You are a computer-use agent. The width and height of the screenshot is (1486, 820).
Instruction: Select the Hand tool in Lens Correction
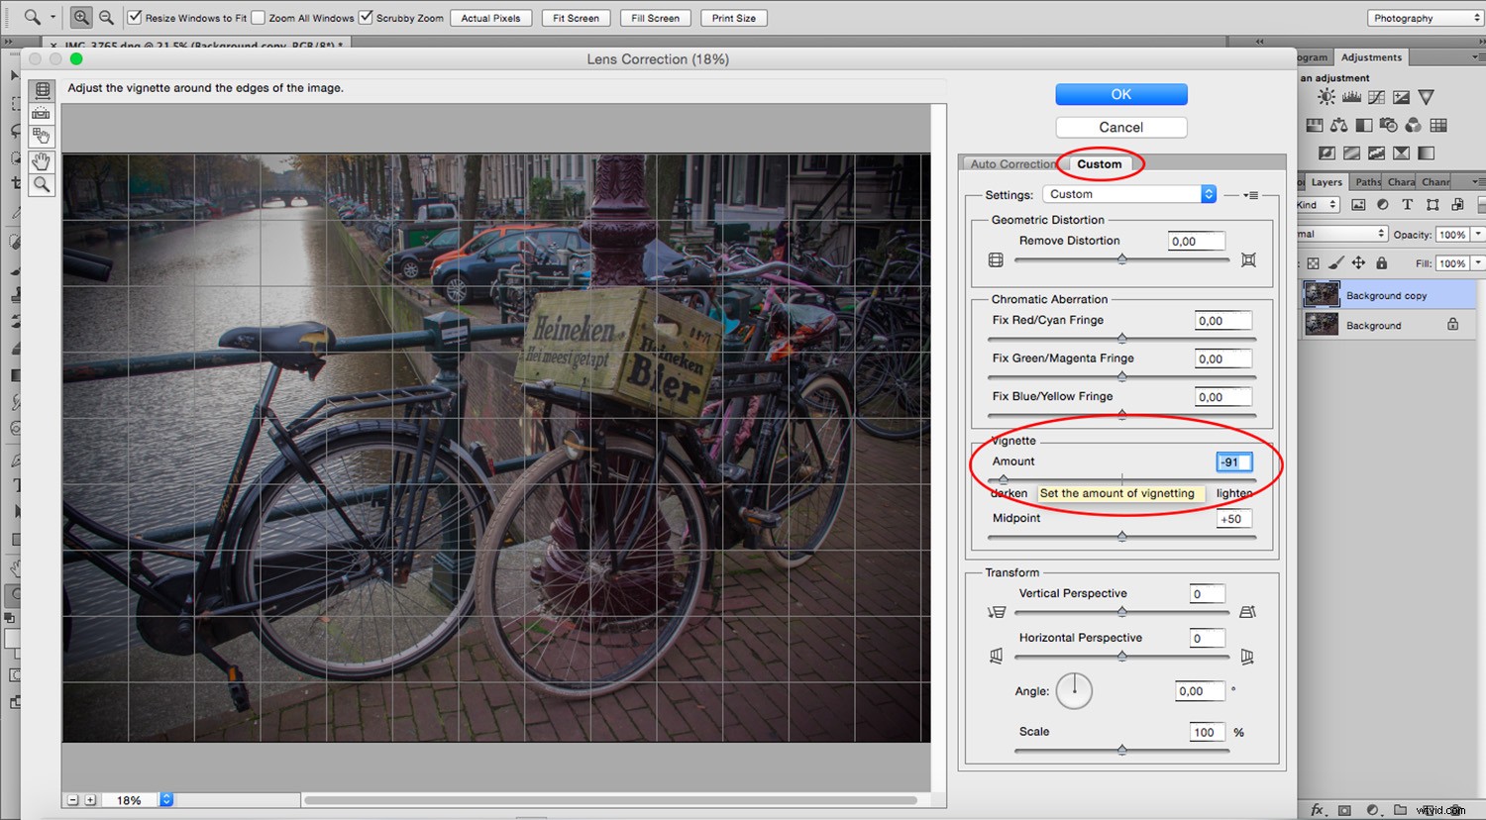[x=42, y=160]
